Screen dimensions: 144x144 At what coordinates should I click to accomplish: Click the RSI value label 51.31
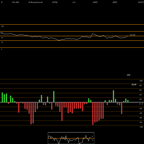click(x=132, y=35)
